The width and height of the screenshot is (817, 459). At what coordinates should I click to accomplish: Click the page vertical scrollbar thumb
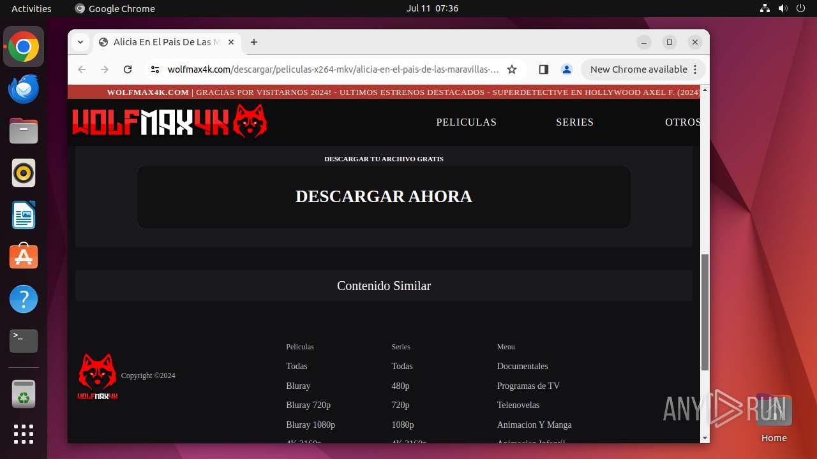(x=705, y=312)
